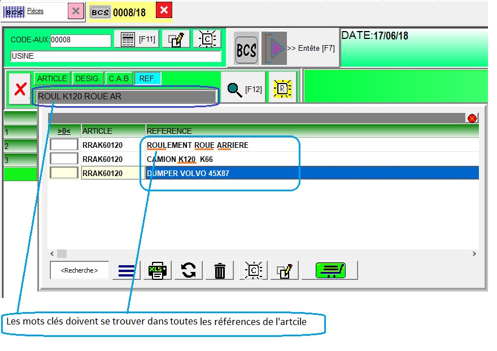497x351 pixels.
Task: Click the large BCS logo button
Action: click(x=246, y=50)
